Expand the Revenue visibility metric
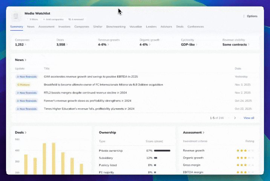 [236, 44]
